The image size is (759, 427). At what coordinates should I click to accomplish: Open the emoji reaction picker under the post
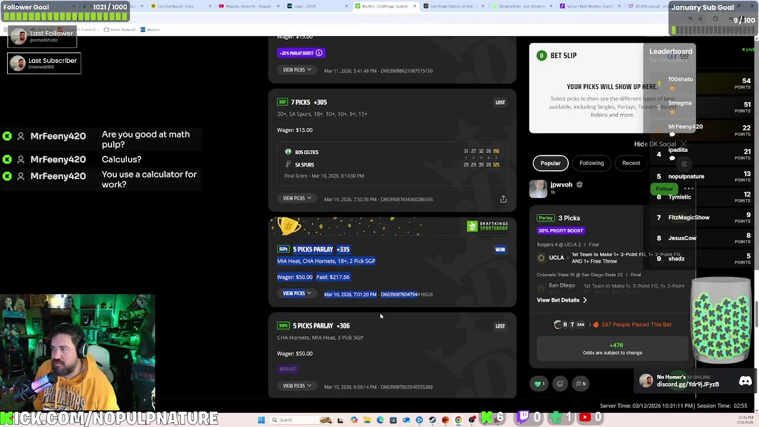point(560,384)
